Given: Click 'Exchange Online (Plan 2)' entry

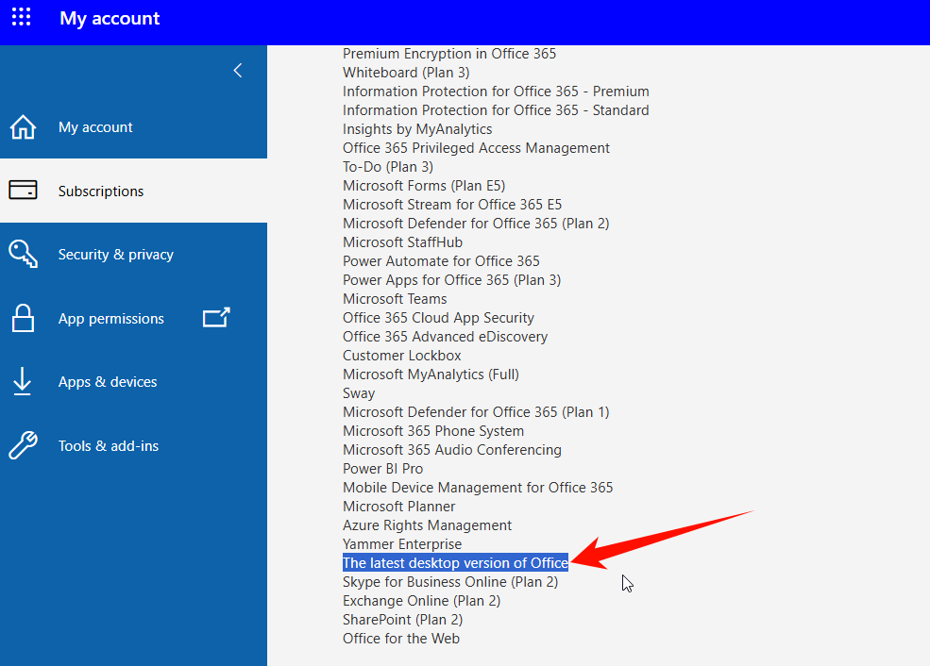Looking at the screenshot, I should pyautogui.click(x=421, y=602).
